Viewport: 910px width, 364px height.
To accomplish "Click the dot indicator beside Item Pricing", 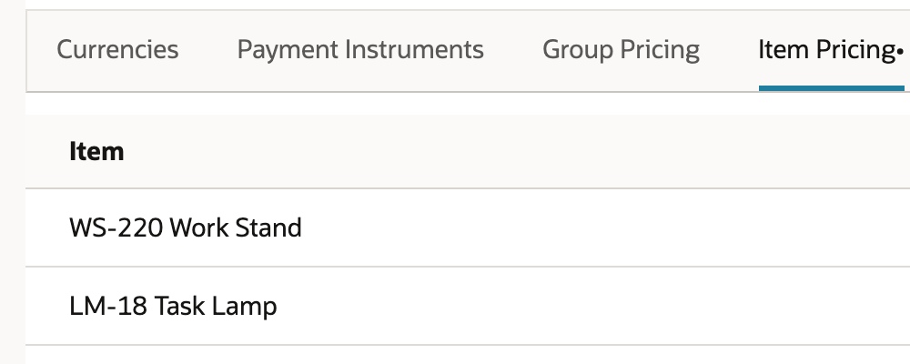I will coord(900,52).
